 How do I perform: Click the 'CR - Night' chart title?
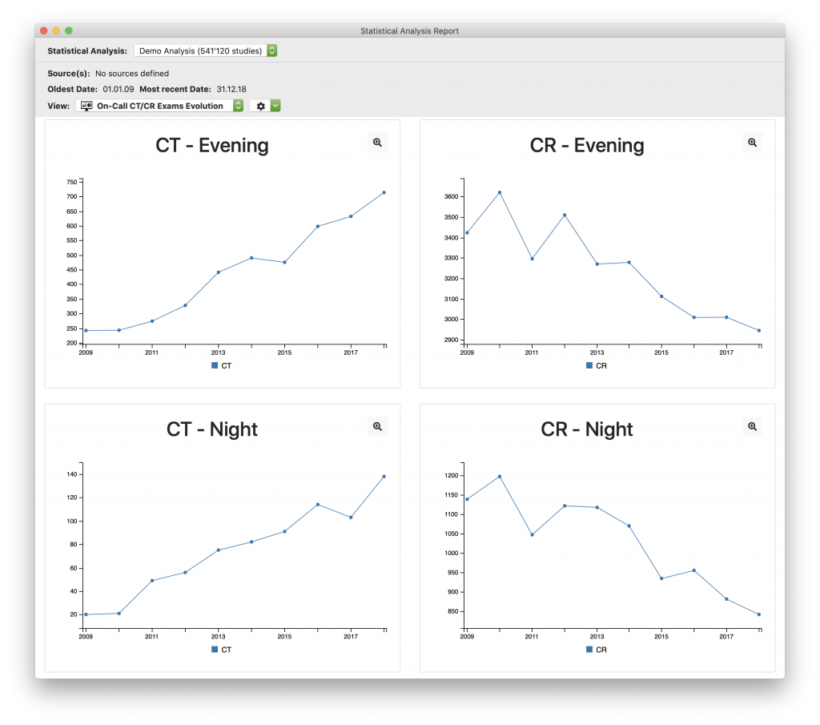[x=587, y=429]
